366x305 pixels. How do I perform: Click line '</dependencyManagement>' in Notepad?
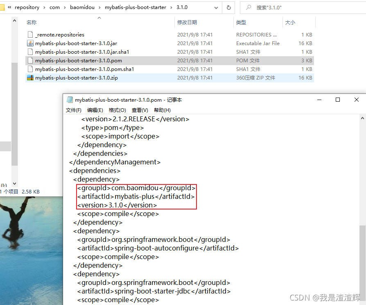[x=115, y=162]
